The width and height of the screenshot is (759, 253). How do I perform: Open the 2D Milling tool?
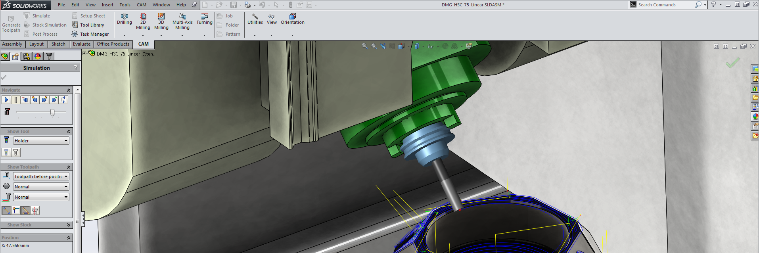(143, 21)
